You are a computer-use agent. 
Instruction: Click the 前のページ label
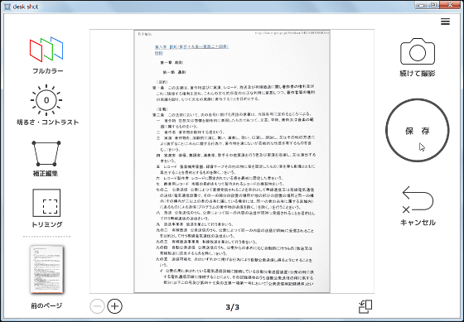coord(46,305)
